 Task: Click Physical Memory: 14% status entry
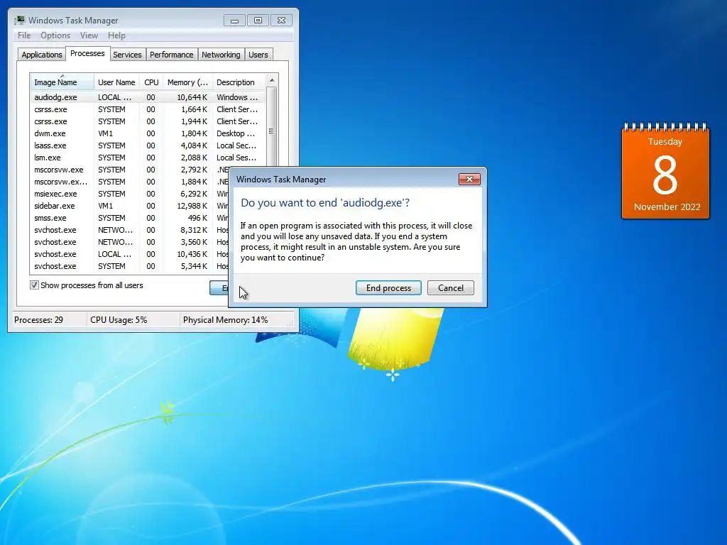pos(225,320)
